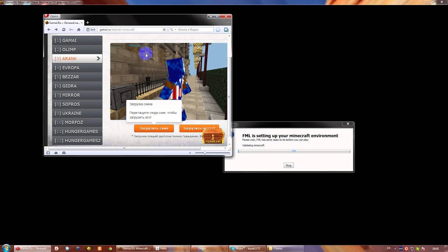Open Chrome icon in taskbar
448x252 pixels.
[110, 248]
